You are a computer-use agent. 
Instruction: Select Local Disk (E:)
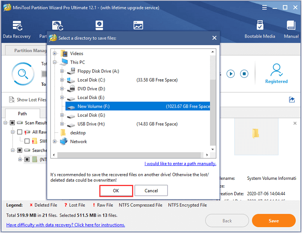(91, 98)
